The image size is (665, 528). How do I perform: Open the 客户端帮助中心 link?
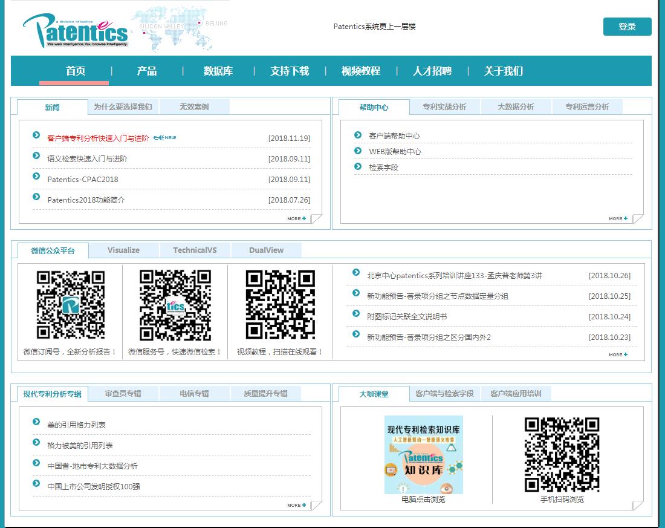coord(394,136)
